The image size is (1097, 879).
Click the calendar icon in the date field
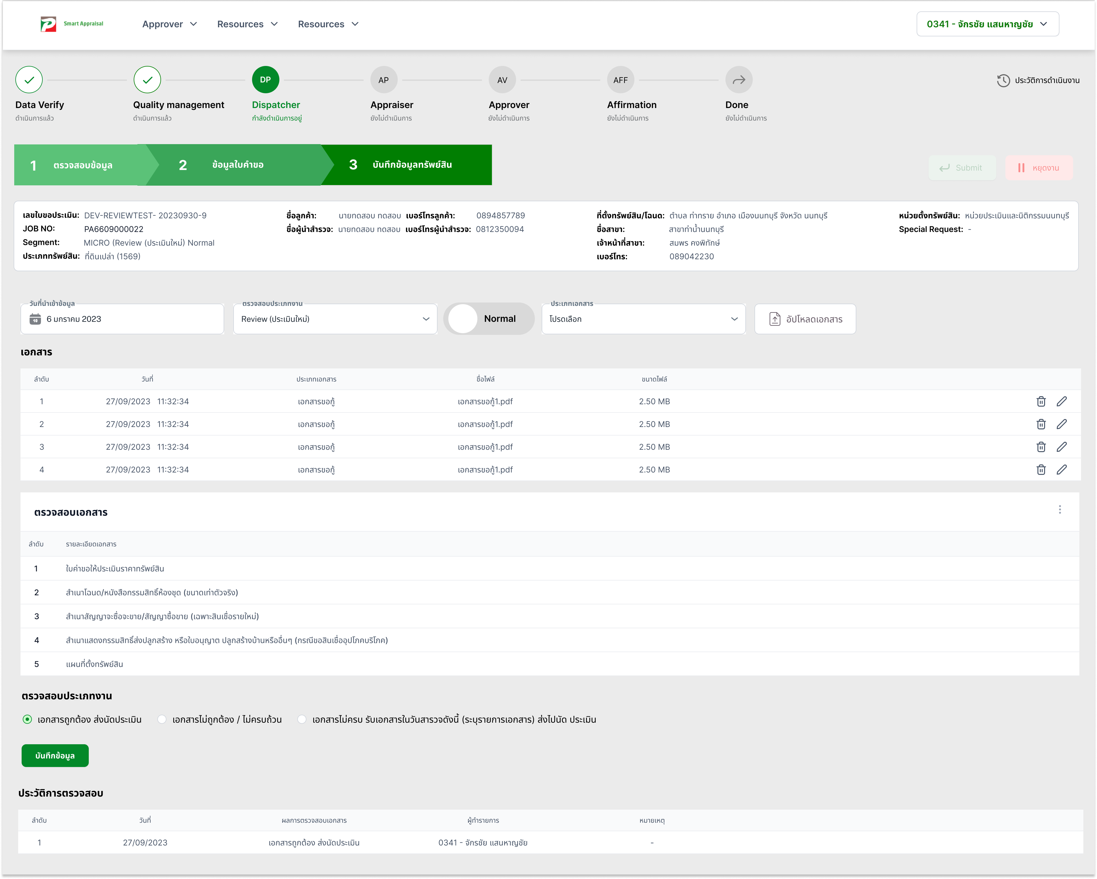(35, 319)
